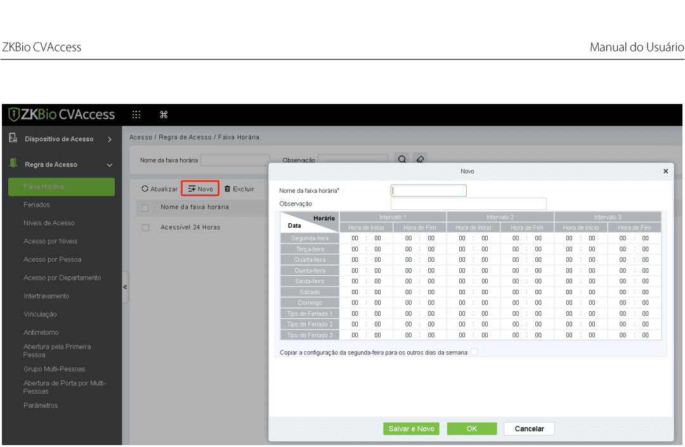The image size is (685, 447).
Task: Refresh the list with Atualizar
Action: [x=159, y=188]
